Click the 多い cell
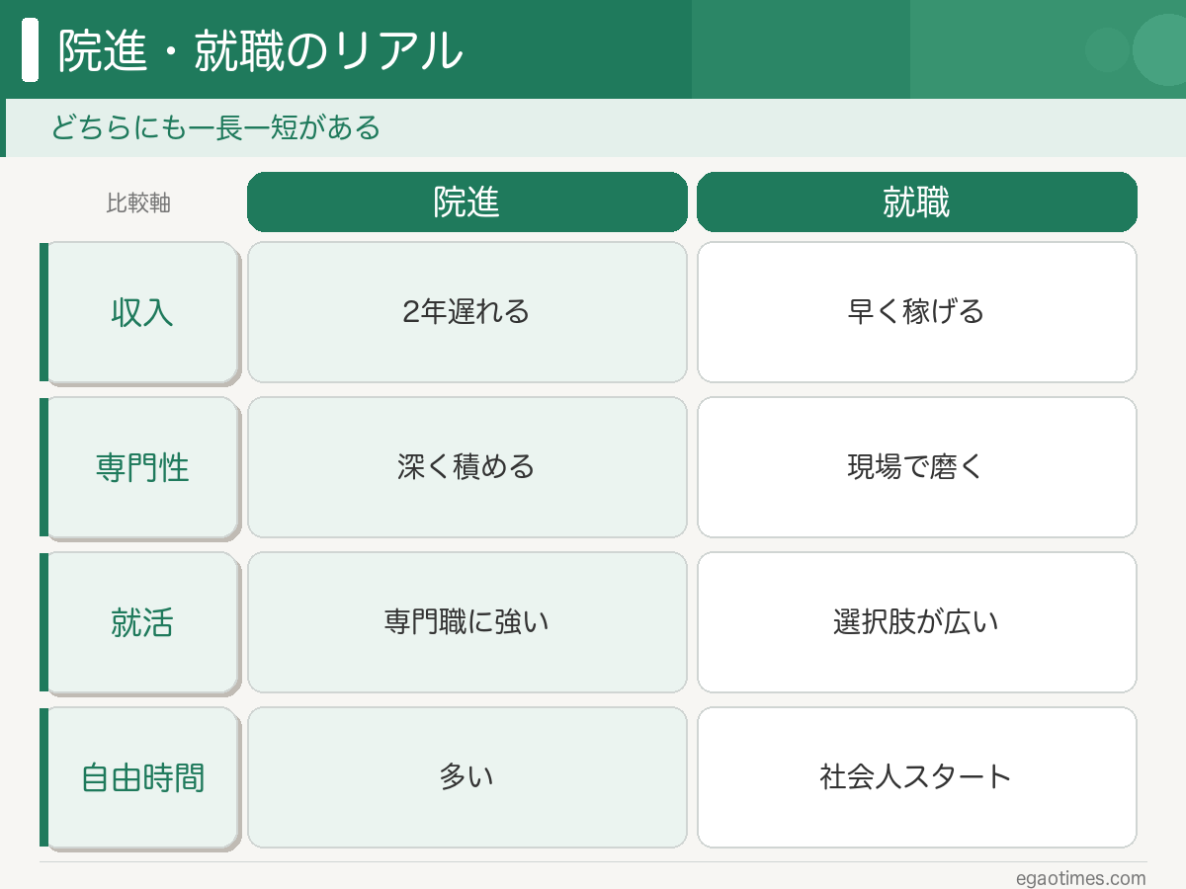Screen dimensions: 1186x889 click(x=466, y=777)
